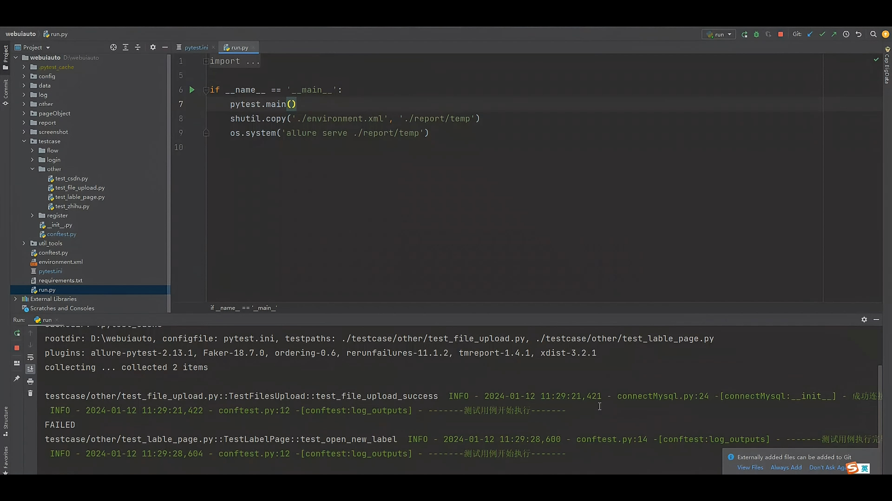The width and height of the screenshot is (892, 501).
Task: Open the 'run' configuration dropdown
Action: [719, 34]
